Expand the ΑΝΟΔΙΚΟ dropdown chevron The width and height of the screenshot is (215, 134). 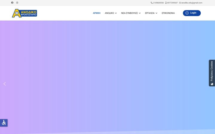coord(116,13)
